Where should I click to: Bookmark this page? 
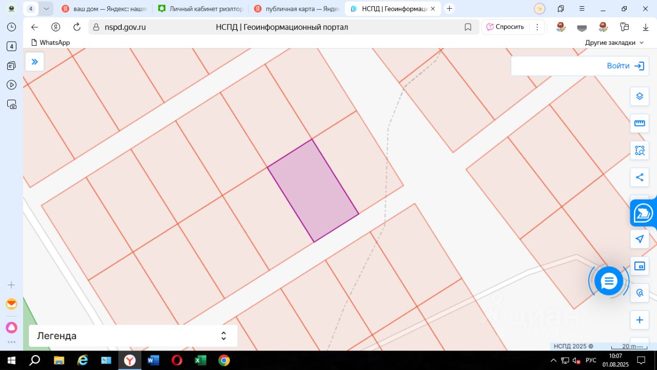click(x=468, y=27)
